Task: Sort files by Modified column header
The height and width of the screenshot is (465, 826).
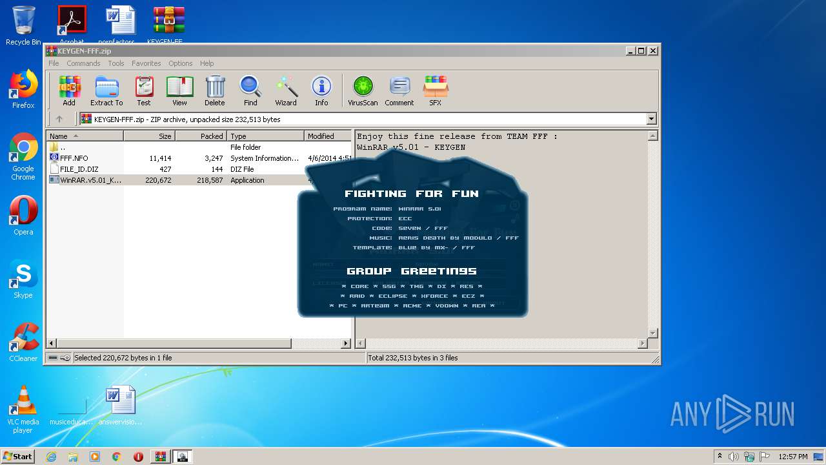Action: click(328, 136)
